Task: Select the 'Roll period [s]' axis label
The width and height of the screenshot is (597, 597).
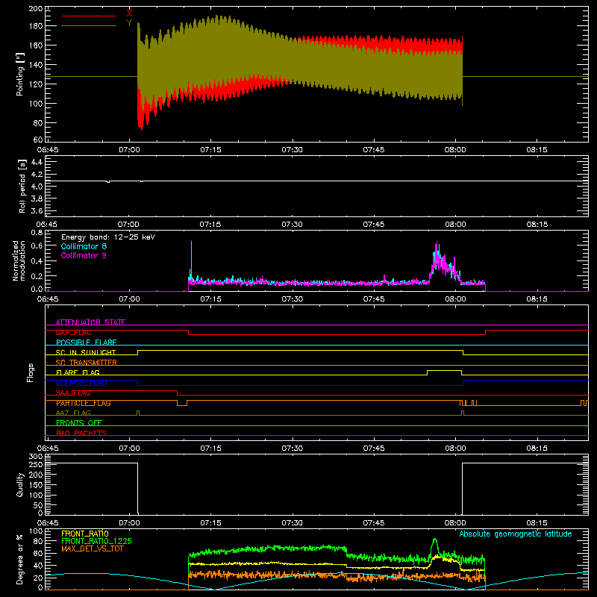Action: pyautogui.click(x=22, y=186)
